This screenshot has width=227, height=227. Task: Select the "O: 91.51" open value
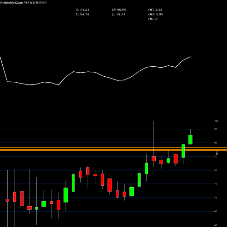tap(82, 10)
